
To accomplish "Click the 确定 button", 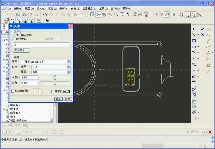I will pyautogui.click(x=58, y=99).
